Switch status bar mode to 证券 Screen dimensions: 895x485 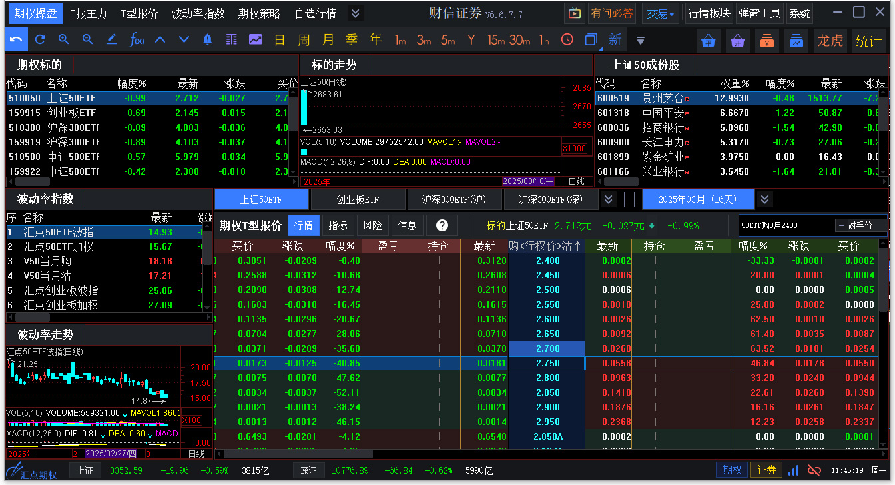tap(766, 470)
